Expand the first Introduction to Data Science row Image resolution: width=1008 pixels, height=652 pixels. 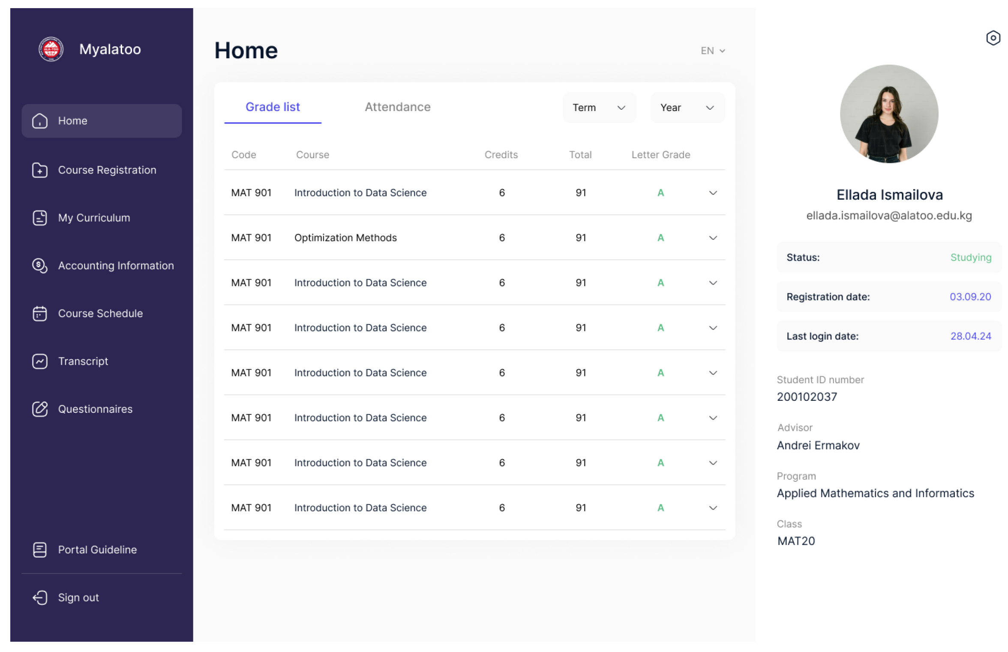point(713,193)
